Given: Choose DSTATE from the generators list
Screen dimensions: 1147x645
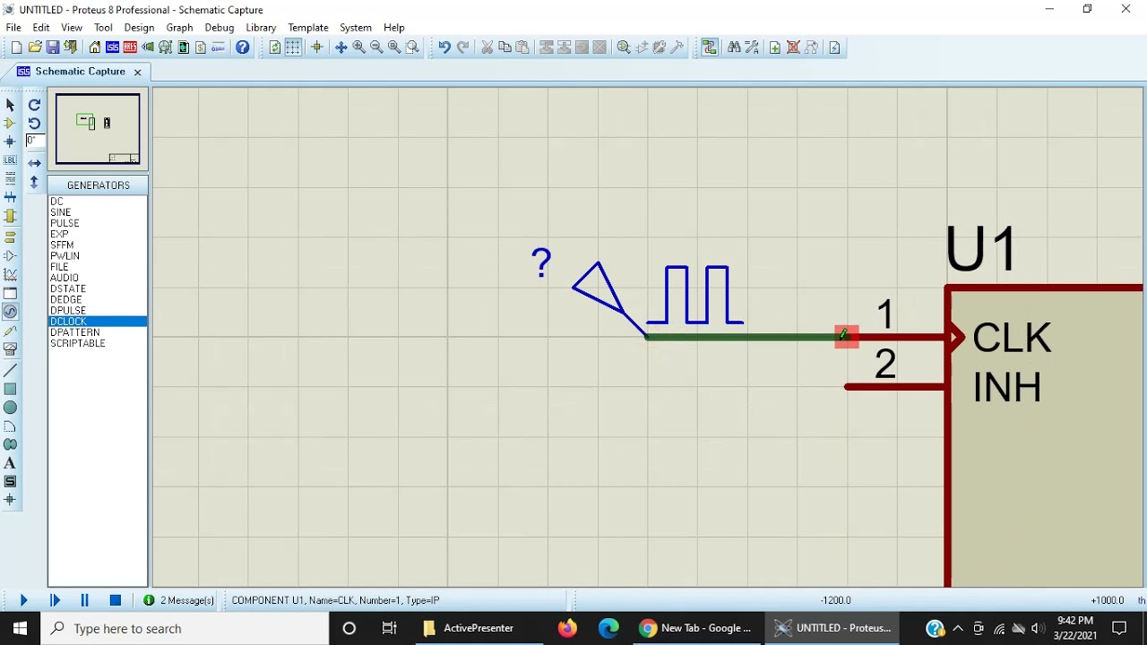Looking at the screenshot, I should (x=68, y=288).
